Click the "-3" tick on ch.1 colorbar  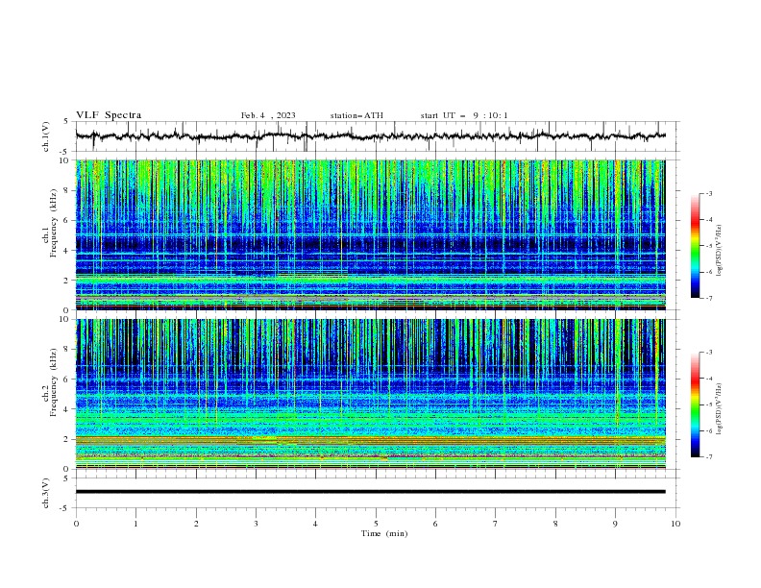708,193
